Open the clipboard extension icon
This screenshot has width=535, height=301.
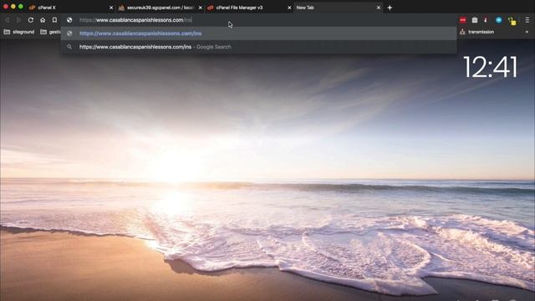(475, 20)
